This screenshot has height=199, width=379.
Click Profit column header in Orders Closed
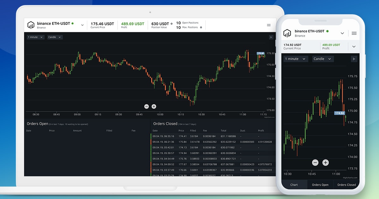coord(261,131)
